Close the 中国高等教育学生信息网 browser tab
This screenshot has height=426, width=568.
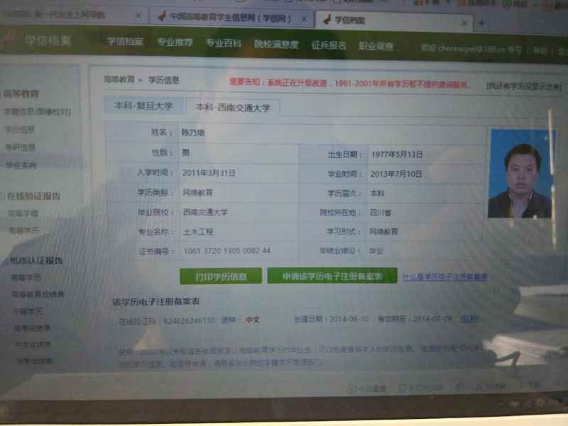(x=304, y=18)
